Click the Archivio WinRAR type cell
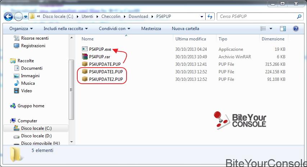Image resolution: width=307 pixels, height=167 pixels. tap(235, 57)
